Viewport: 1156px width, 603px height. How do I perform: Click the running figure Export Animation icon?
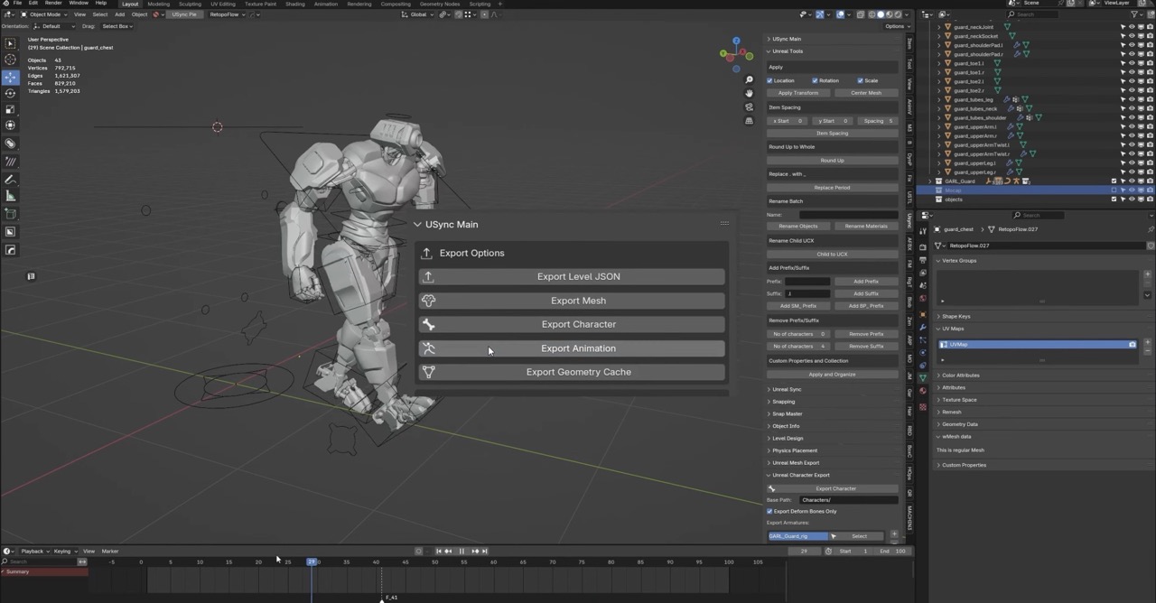(x=428, y=348)
